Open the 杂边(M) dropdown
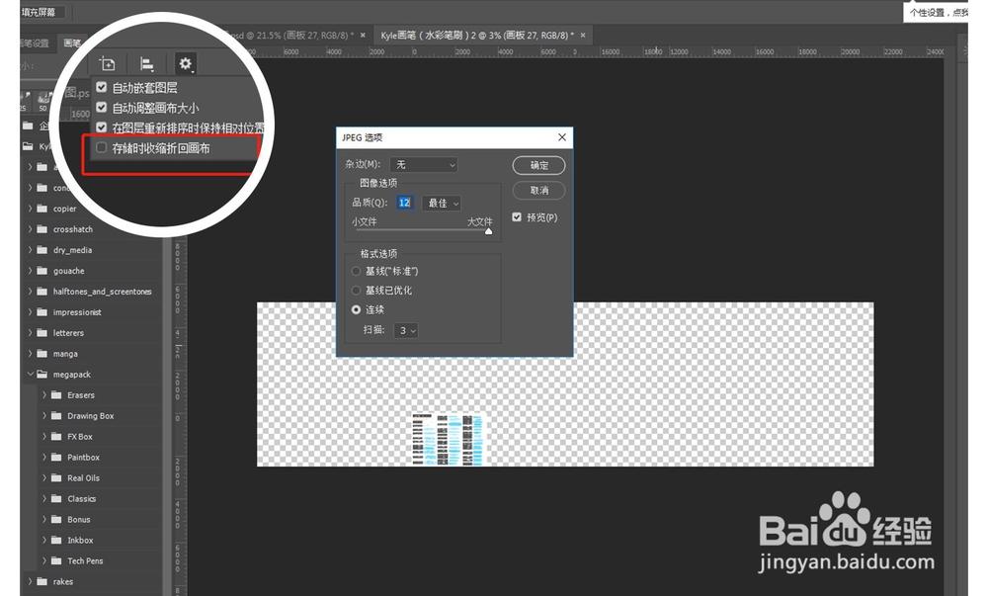 424,165
